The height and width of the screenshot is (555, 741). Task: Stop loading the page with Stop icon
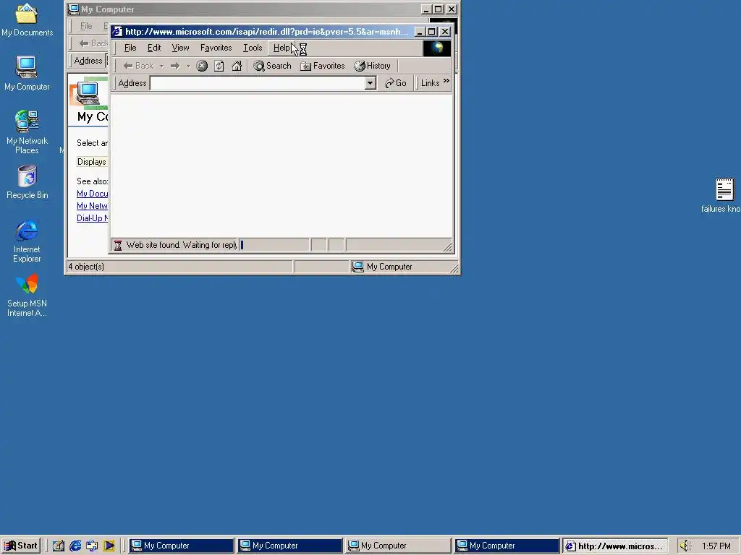202,66
